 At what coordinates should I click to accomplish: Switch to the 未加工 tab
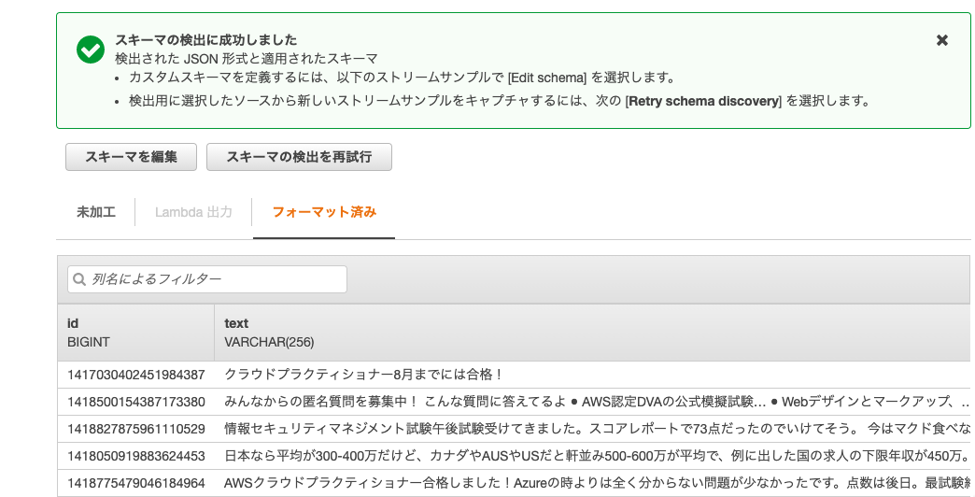click(96, 212)
